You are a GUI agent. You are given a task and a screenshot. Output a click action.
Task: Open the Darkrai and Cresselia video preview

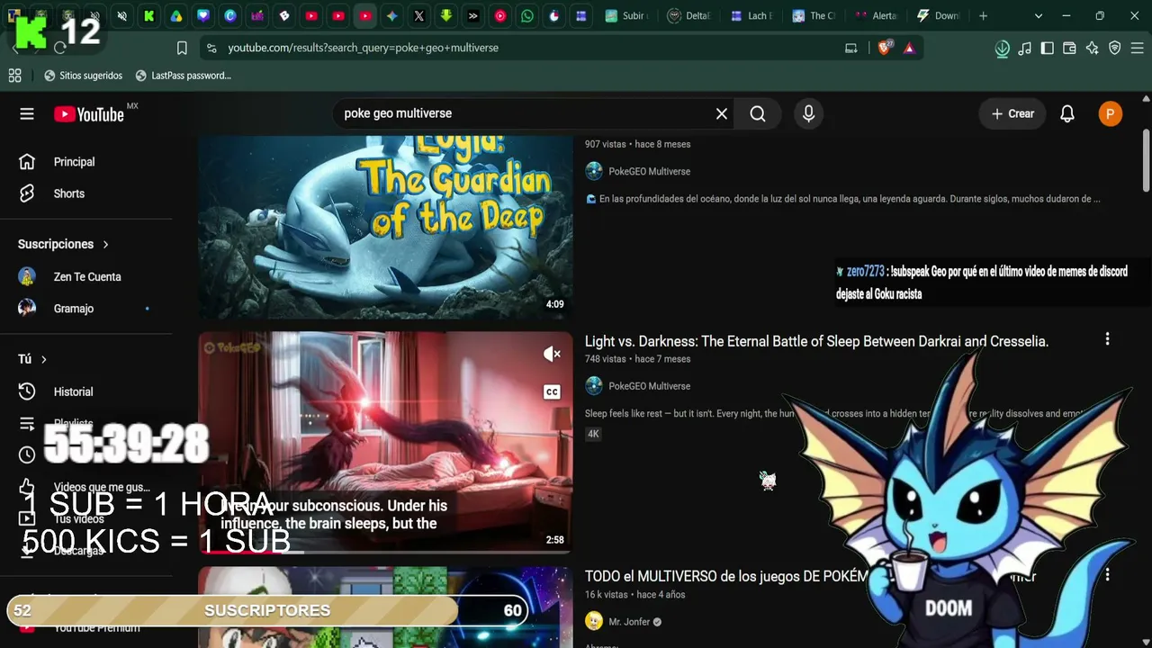pos(385,441)
